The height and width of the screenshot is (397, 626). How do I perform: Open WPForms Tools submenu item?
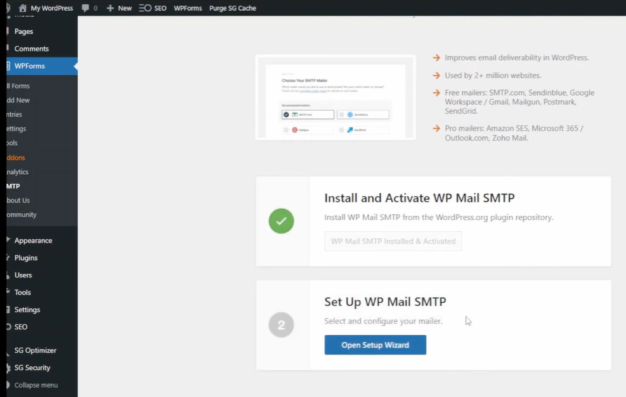tap(12, 143)
